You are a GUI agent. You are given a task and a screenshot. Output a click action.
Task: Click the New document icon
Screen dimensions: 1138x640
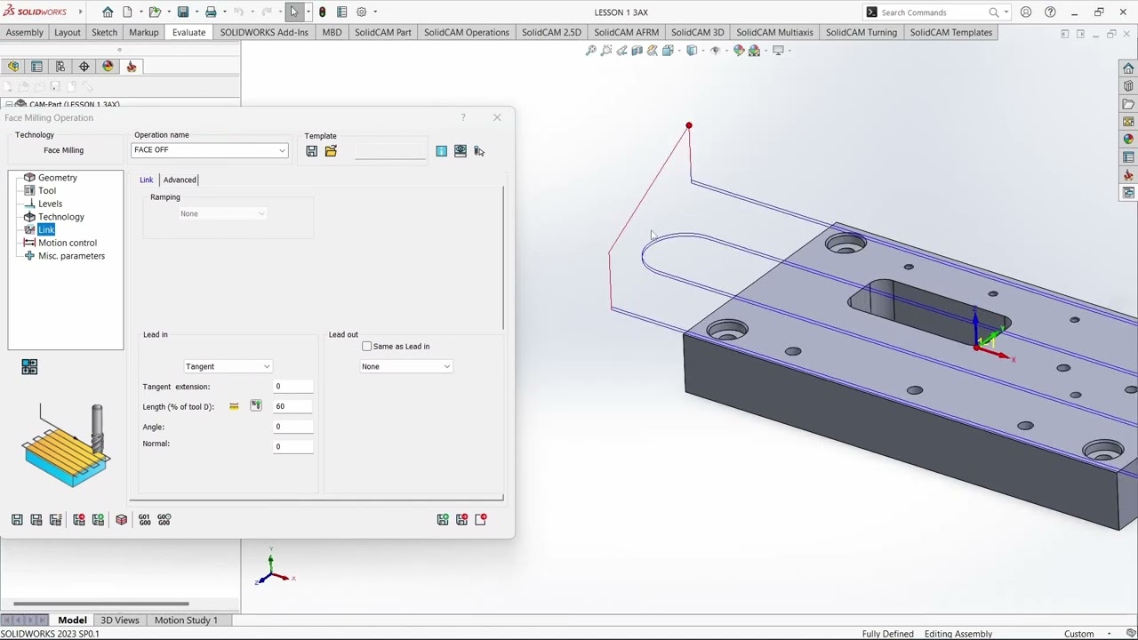pos(128,12)
